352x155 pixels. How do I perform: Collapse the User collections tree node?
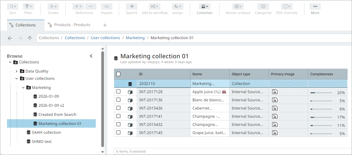point(17,79)
